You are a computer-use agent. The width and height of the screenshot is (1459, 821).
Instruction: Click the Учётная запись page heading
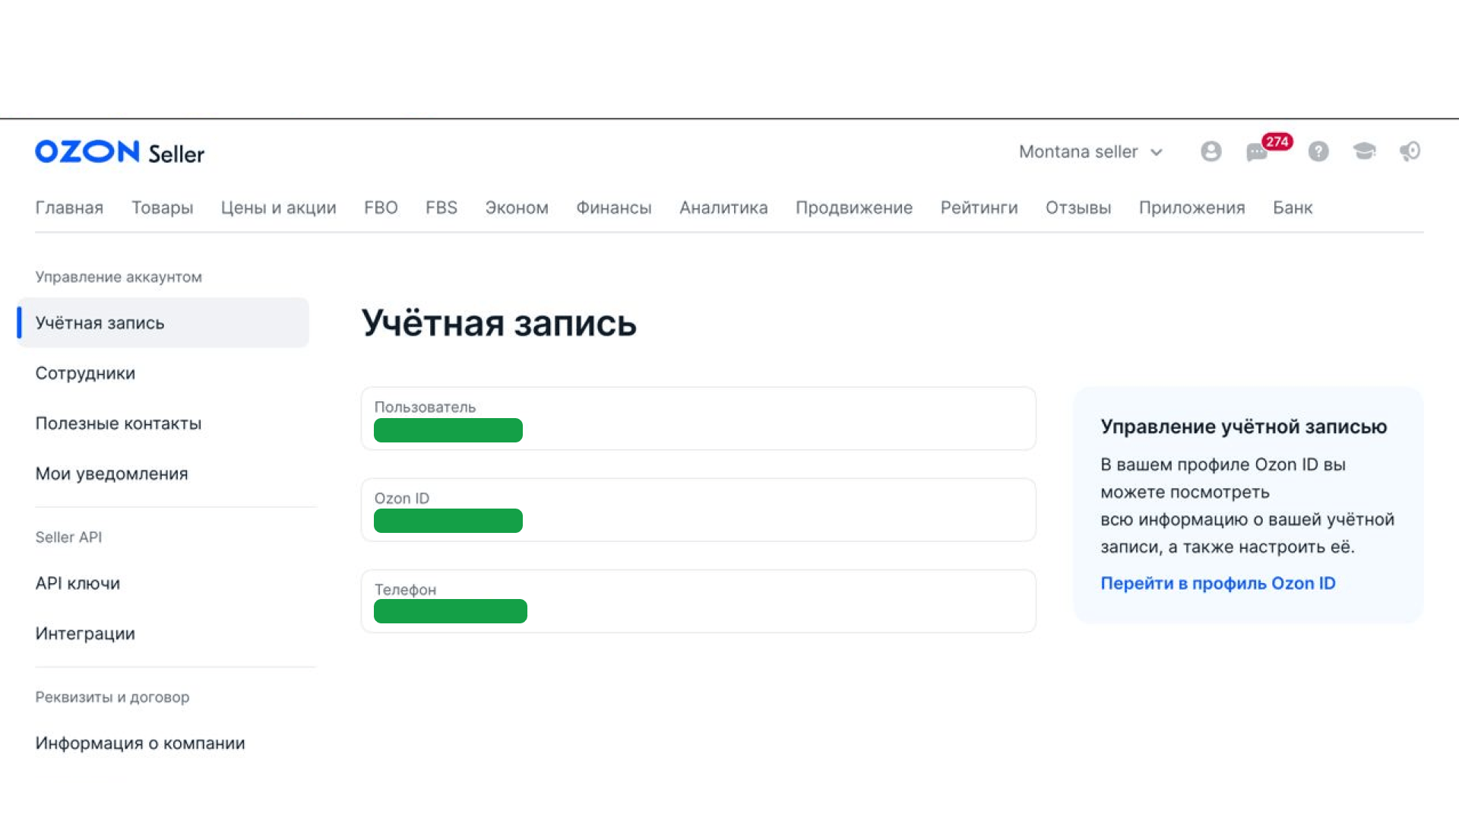(x=498, y=323)
